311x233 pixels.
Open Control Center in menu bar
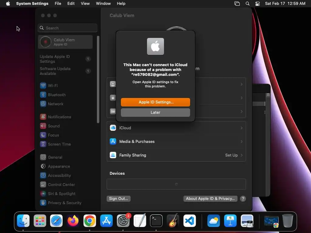click(x=258, y=3)
